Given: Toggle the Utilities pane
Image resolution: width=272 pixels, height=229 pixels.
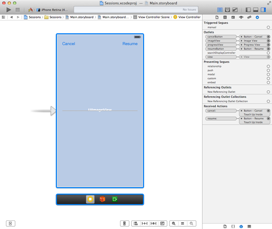Looking at the screenshot, I should point(263,10).
